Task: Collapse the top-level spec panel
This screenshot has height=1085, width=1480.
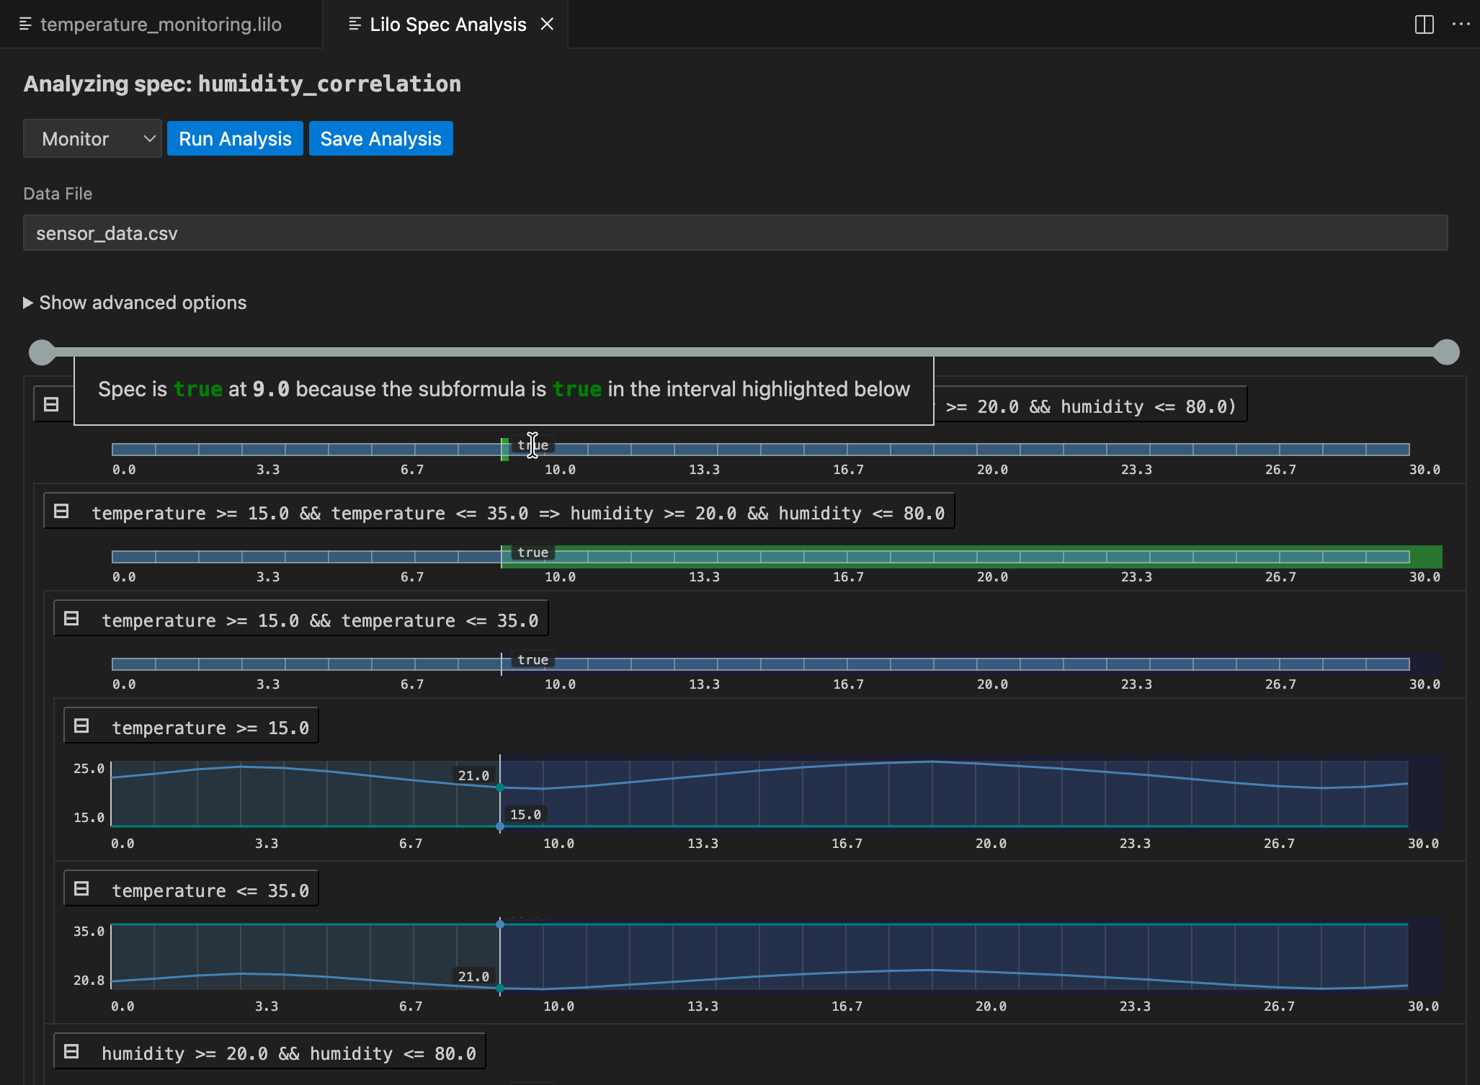Action: (50, 404)
